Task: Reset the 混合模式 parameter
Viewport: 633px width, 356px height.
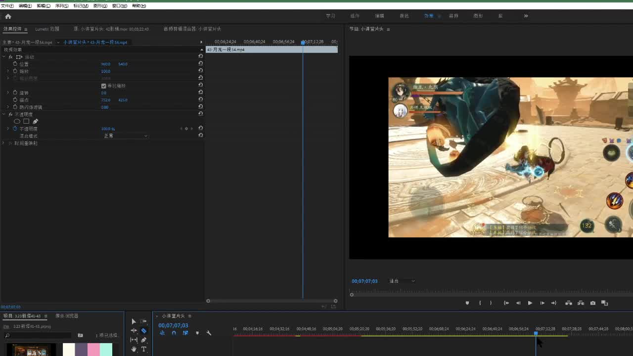Action: [200, 135]
